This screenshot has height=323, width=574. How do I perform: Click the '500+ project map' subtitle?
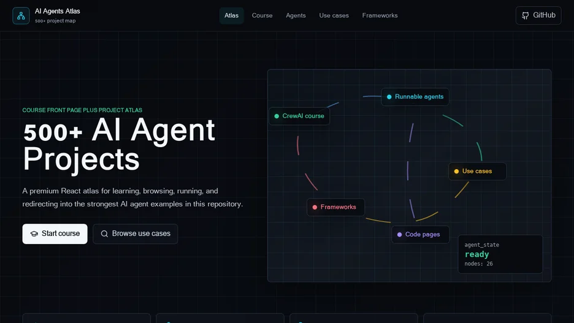pyautogui.click(x=55, y=21)
